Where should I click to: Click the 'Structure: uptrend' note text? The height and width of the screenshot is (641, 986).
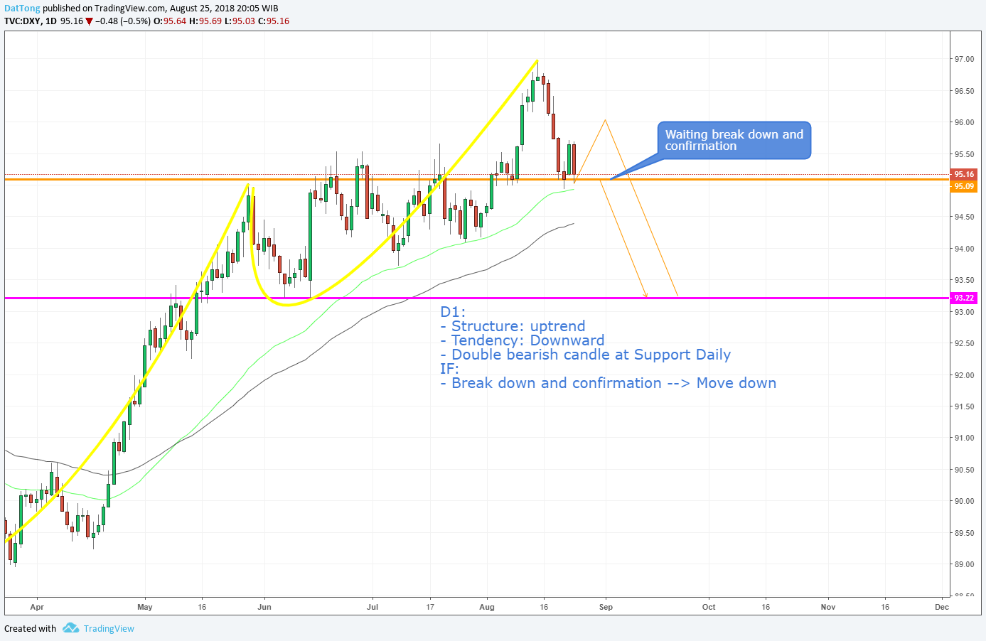[518, 326]
